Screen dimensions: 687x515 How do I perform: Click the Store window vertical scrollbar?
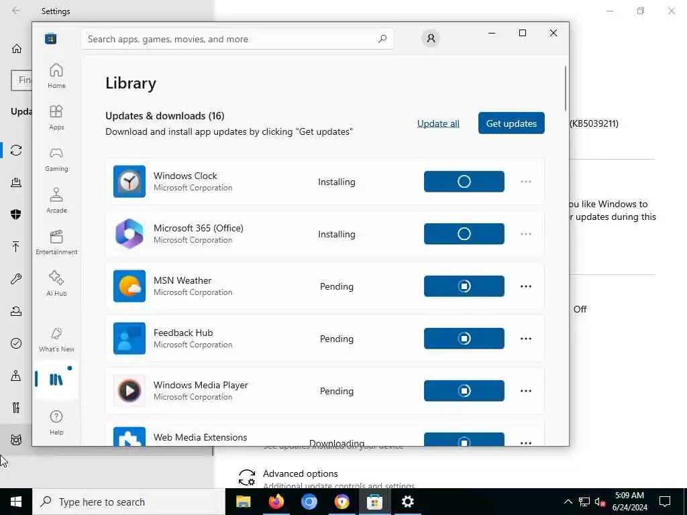[565, 88]
